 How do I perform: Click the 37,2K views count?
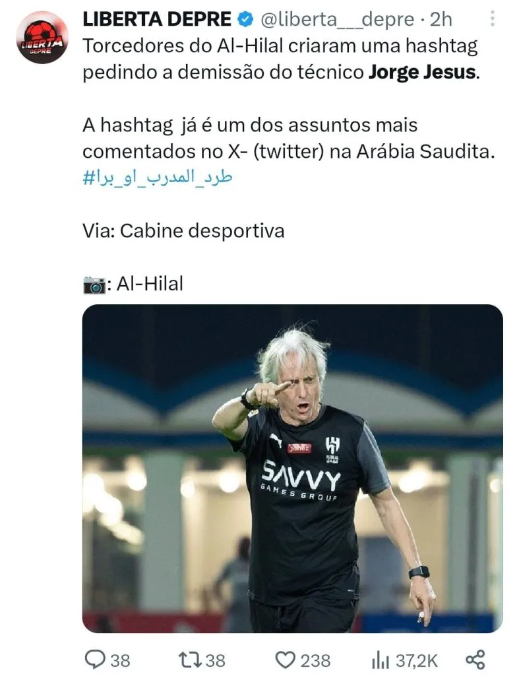[417, 660]
